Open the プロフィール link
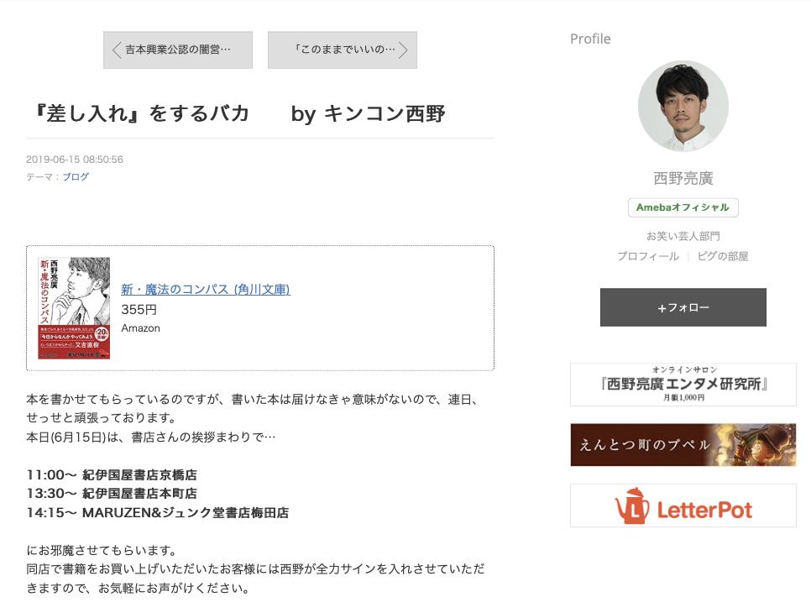This screenshot has height=613, width=811. click(648, 256)
